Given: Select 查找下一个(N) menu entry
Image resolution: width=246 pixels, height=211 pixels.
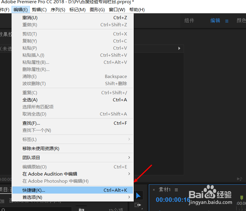Looking at the screenshot, I should coord(72,130).
